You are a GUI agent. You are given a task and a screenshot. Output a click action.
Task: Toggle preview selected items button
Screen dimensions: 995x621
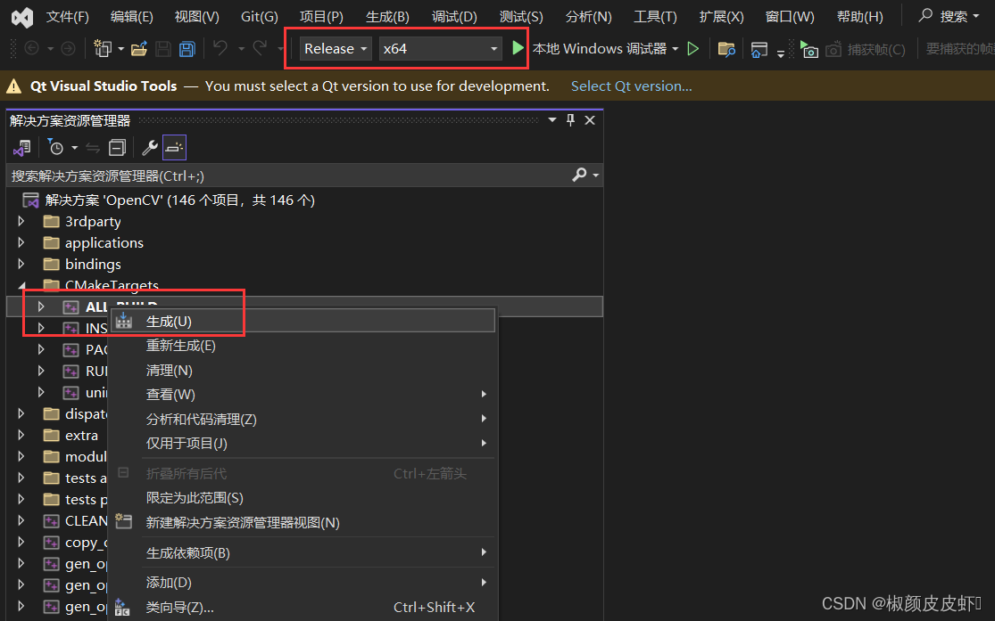coord(175,148)
